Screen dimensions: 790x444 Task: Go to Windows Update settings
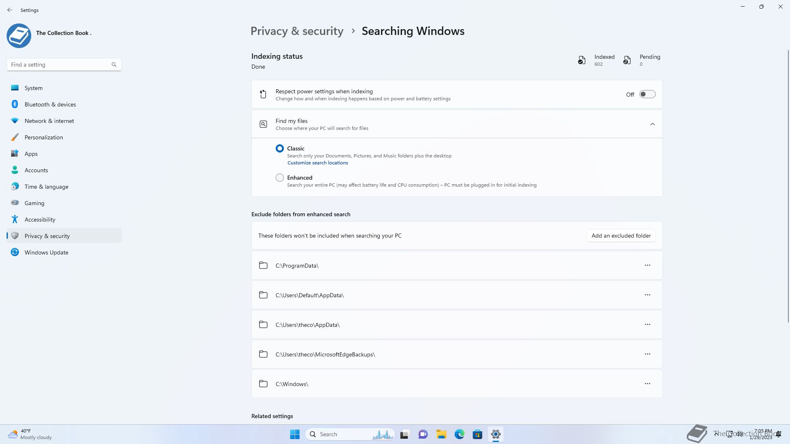click(64, 252)
